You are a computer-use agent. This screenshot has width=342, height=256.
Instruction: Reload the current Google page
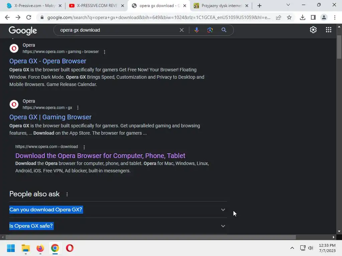(x=29, y=17)
